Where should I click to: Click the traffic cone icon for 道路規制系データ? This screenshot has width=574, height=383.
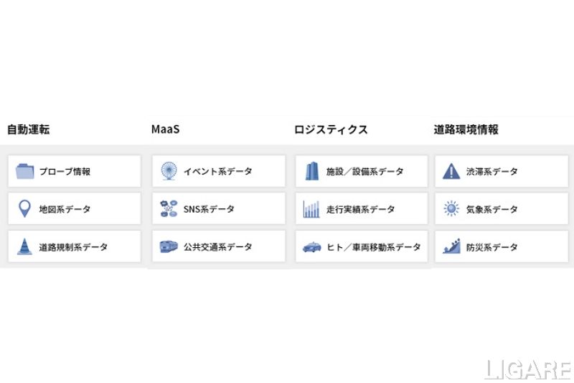click(25, 246)
